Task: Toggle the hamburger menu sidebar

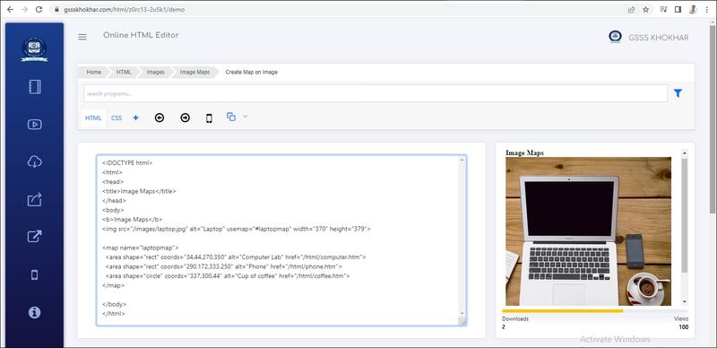Action: tap(82, 37)
